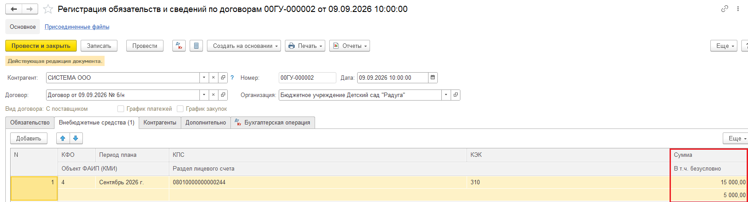Open the document structure list icon
This screenshot has height=202, width=748.
(x=196, y=46)
